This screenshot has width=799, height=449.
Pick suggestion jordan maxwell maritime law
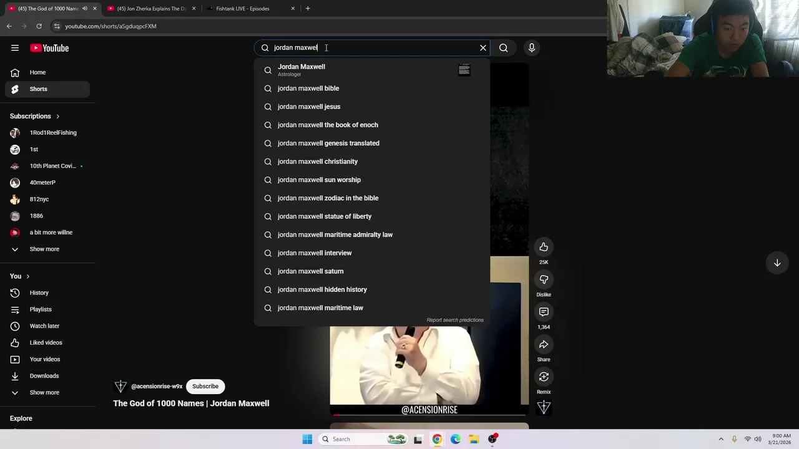click(371, 308)
